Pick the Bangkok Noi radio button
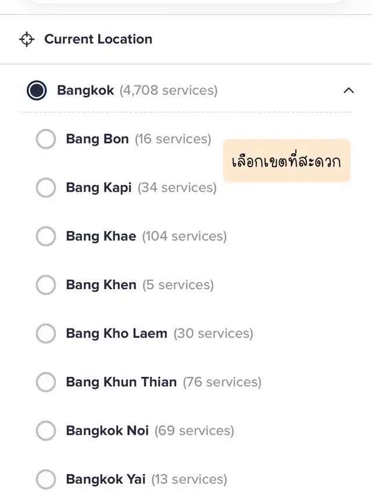 (46, 431)
